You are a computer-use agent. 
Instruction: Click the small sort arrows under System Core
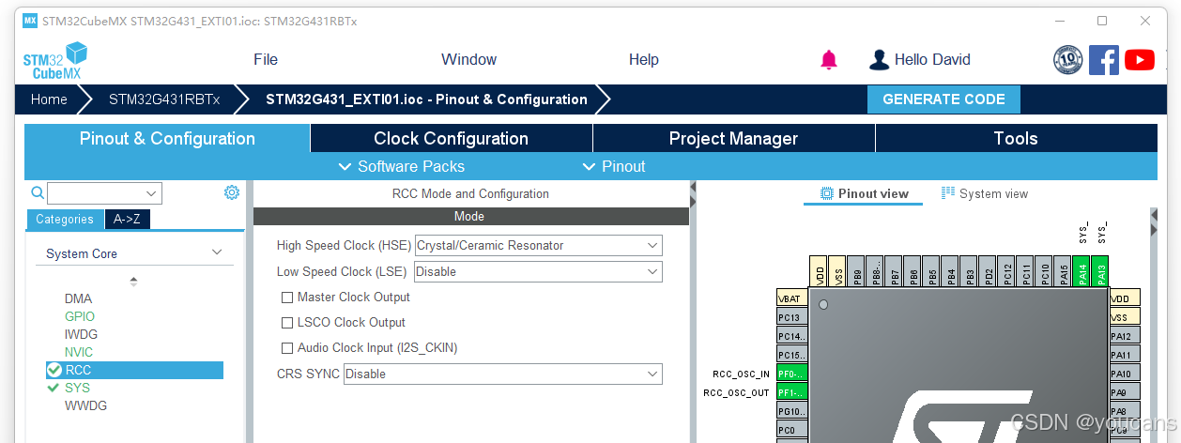[133, 281]
